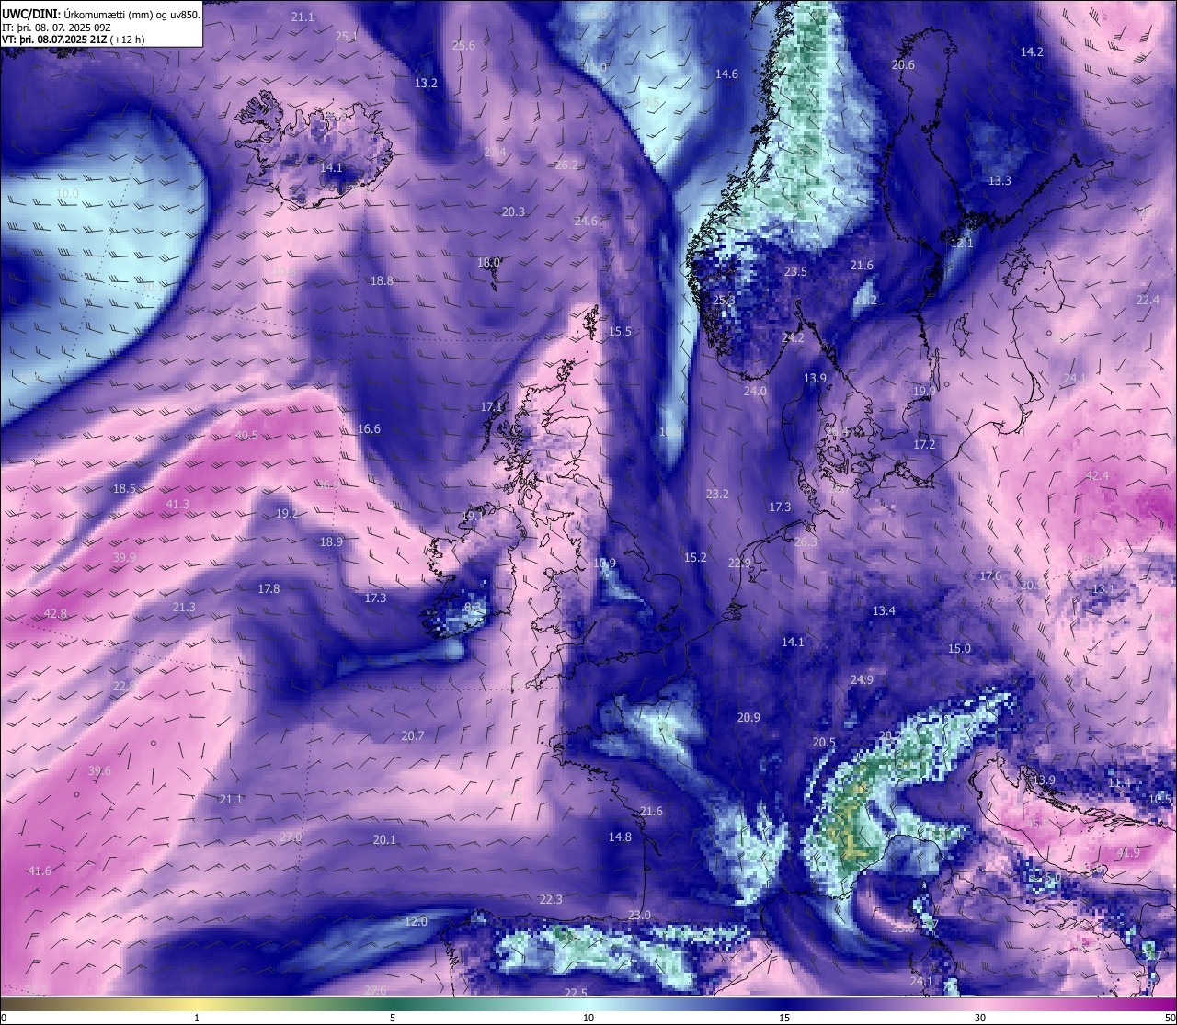Image resolution: width=1177 pixels, height=1025 pixels.
Task: Click the value 25.3 on Norway's west coast
Action: pos(724,300)
